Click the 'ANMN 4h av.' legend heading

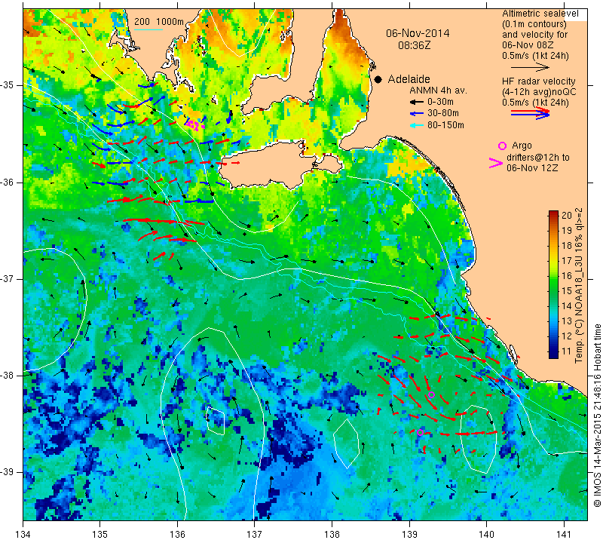click(x=438, y=90)
